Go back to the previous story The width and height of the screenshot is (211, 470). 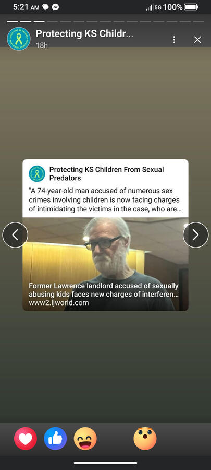click(x=15, y=235)
